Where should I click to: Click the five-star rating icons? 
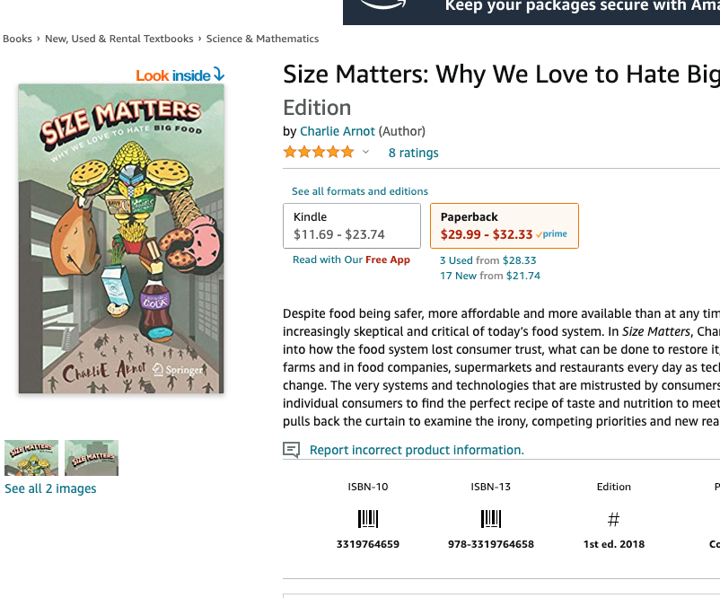319,153
